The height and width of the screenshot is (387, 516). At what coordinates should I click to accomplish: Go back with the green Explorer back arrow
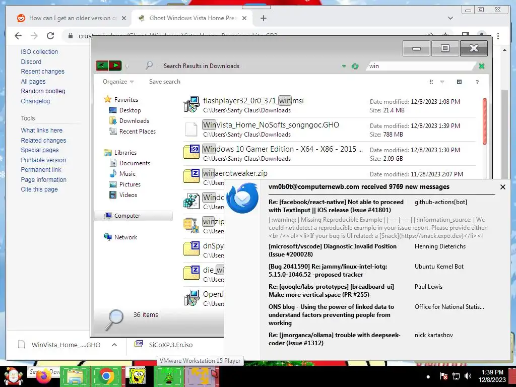coord(102,66)
